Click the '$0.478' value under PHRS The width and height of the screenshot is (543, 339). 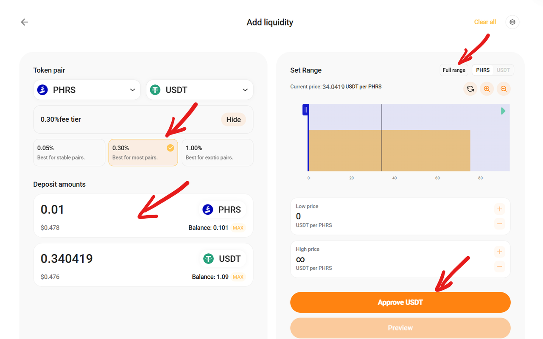50,228
